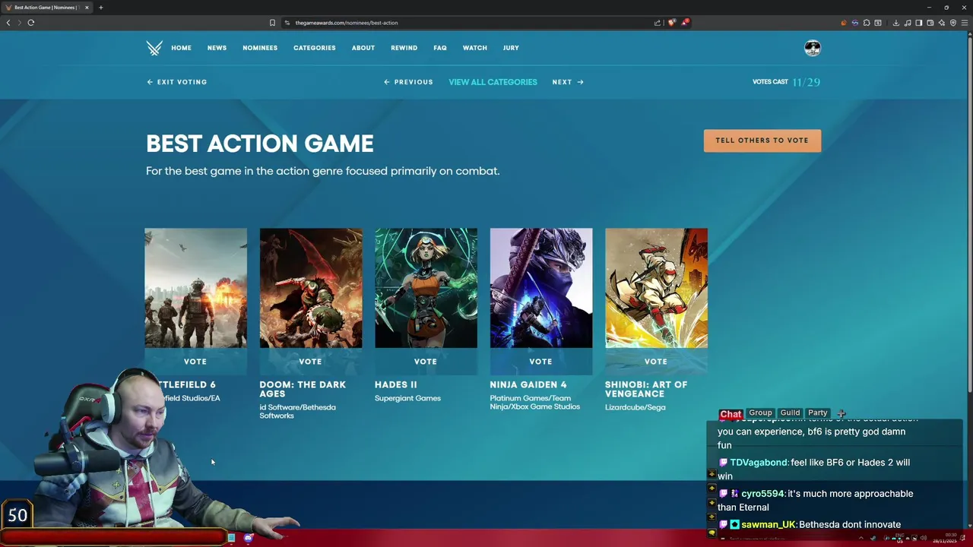Add a new chat tab with plus icon
Viewport: 973px width, 547px height.
[x=841, y=413]
